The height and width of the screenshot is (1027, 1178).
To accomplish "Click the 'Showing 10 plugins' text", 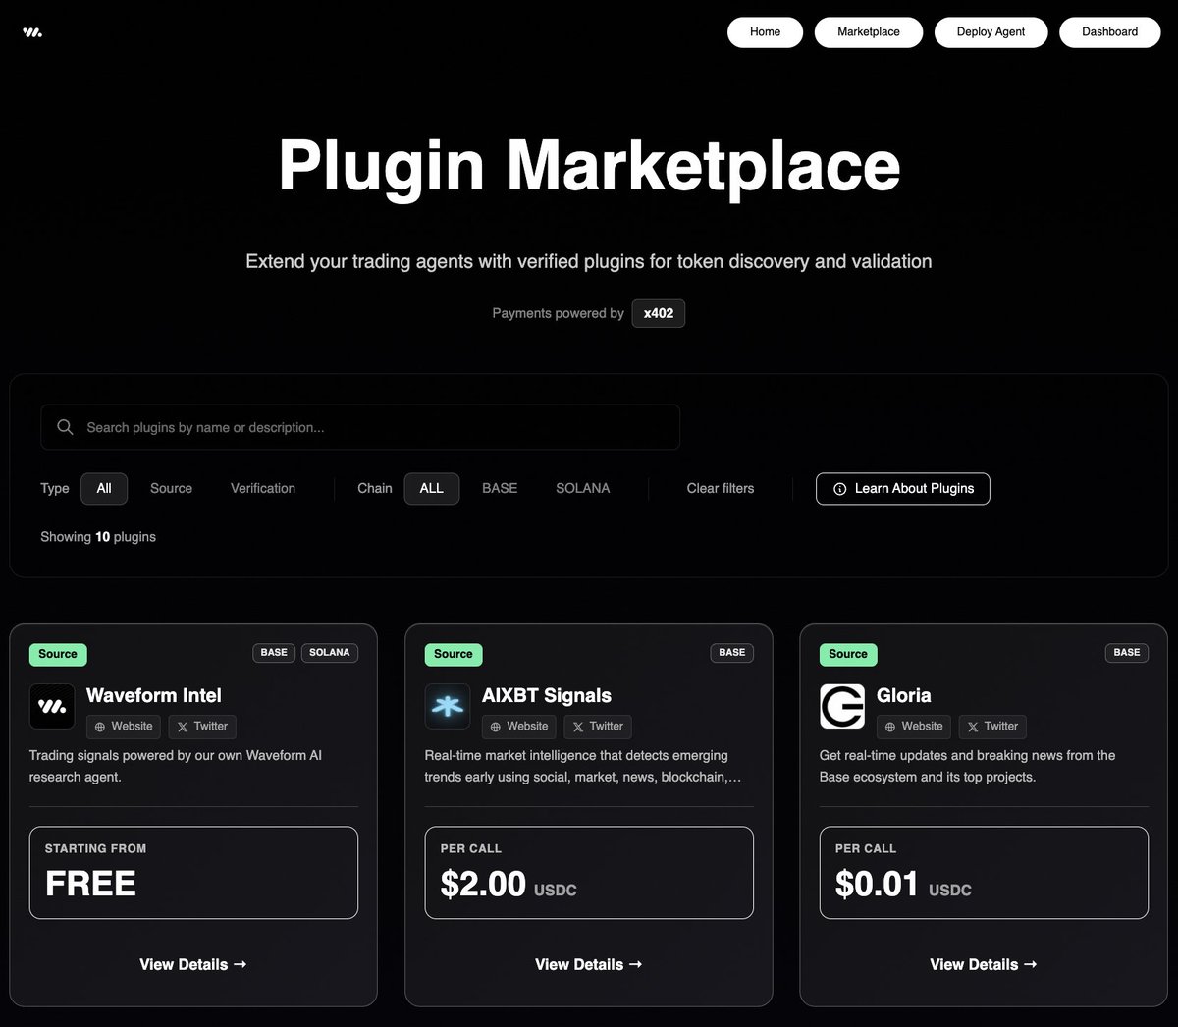I will click(98, 537).
